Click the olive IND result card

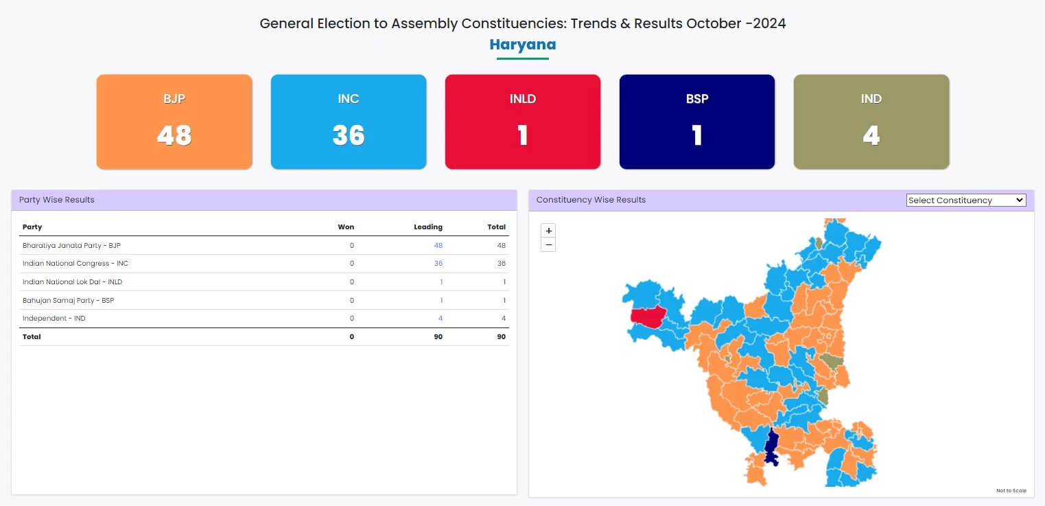[x=871, y=122]
